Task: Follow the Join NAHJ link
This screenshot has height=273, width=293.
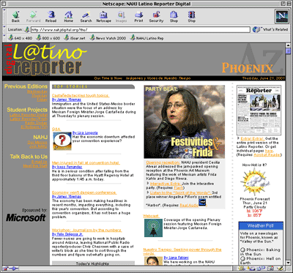Action: (38, 146)
